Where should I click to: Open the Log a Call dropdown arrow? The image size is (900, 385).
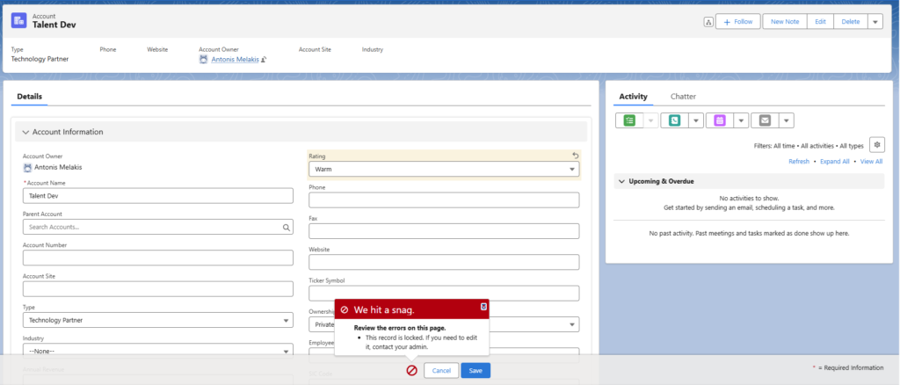point(696,120)
